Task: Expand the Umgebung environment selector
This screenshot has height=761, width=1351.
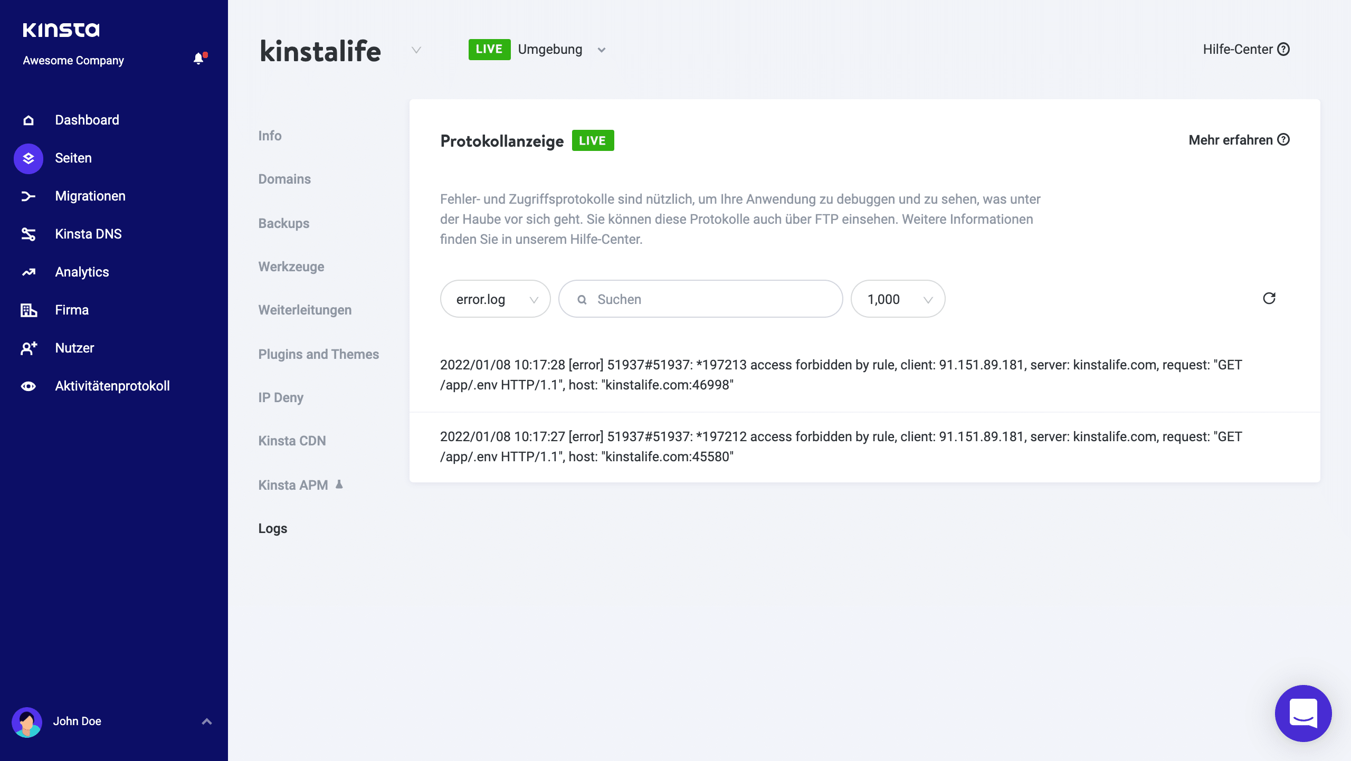Action: 602,49
